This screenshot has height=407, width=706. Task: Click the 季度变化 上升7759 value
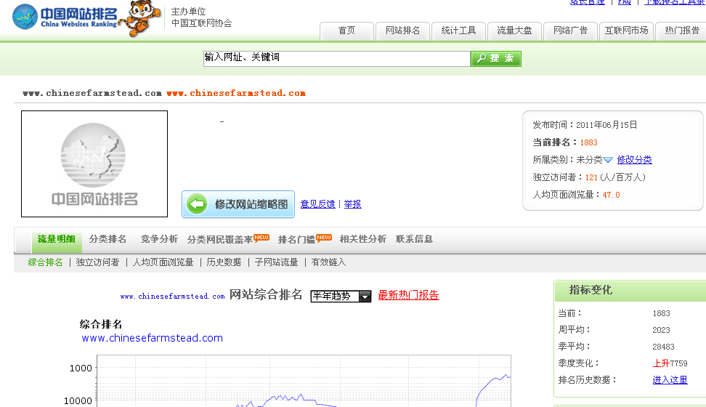point(670,363)
